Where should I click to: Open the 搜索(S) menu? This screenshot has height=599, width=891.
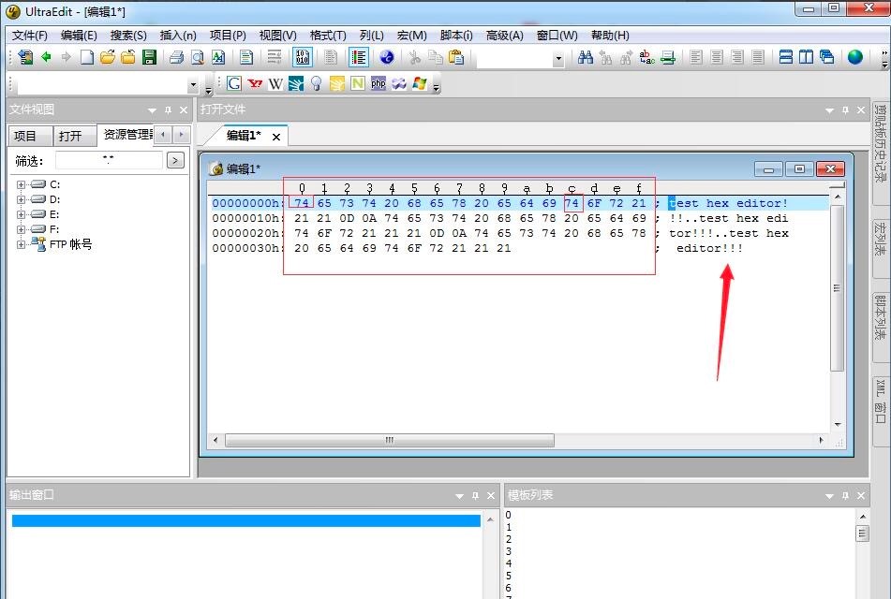click(x=128, y=36)
